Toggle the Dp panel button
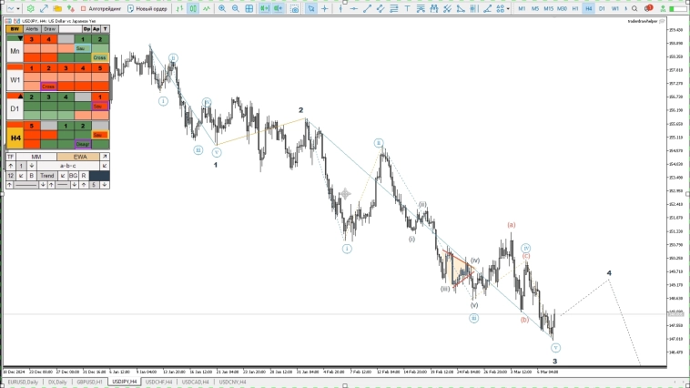 tap(86, 29)
